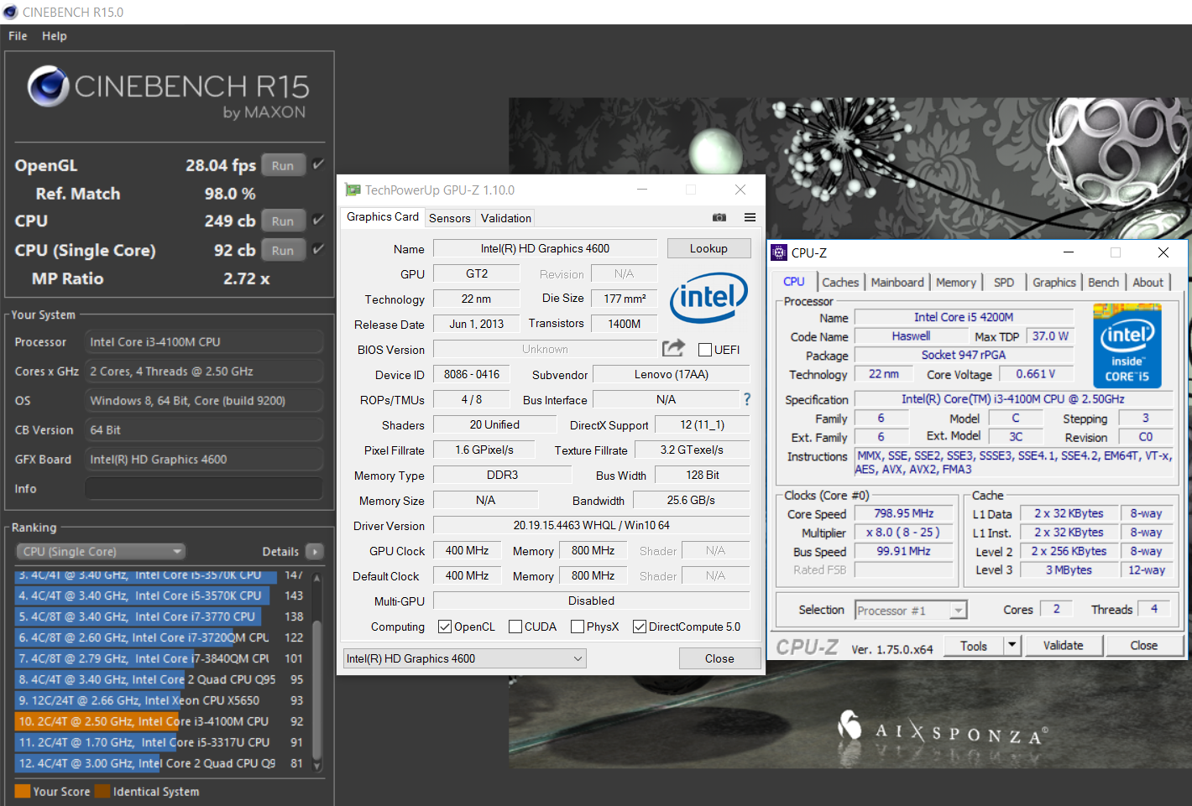Switch to the GPU-Z Validation tab
The image size is (1192, 806).
point(506,218)
